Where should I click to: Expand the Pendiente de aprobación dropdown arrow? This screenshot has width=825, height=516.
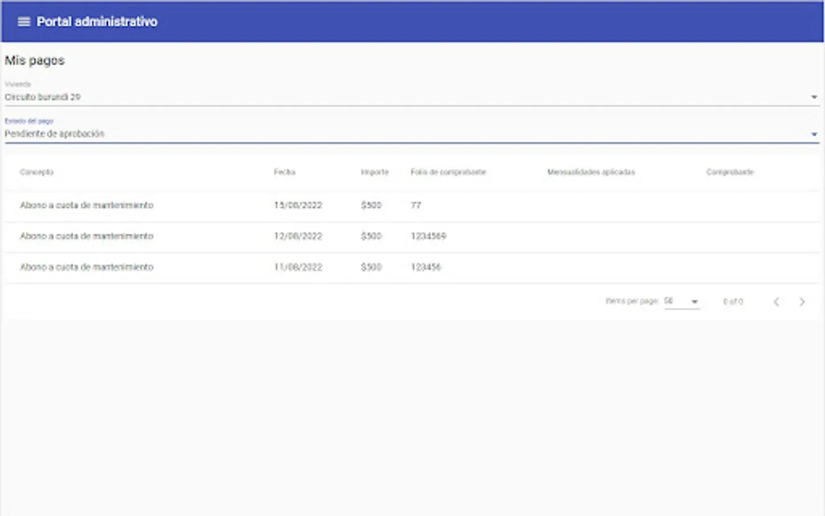(x=814, y=134)
